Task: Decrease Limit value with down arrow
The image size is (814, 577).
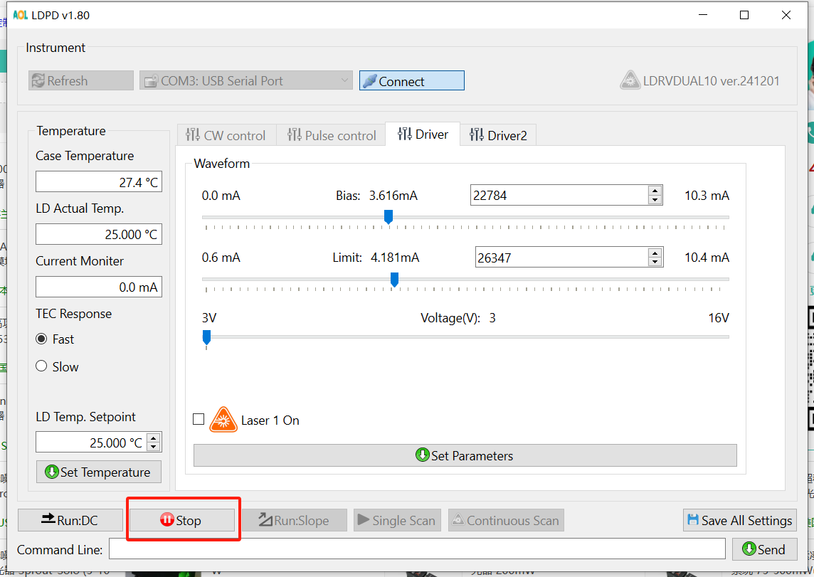Action: pyautogui.click(x=655, y=262)
